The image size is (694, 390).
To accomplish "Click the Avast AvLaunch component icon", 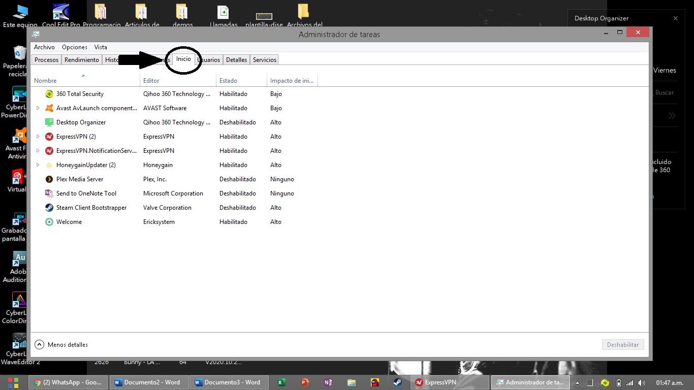I will (49, 108).
